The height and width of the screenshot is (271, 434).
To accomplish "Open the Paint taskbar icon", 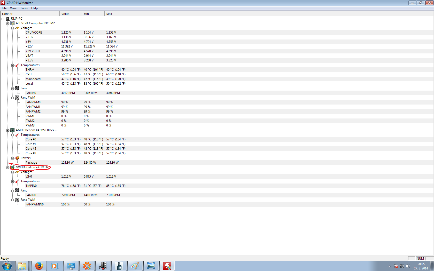I will tap(135, 266).
